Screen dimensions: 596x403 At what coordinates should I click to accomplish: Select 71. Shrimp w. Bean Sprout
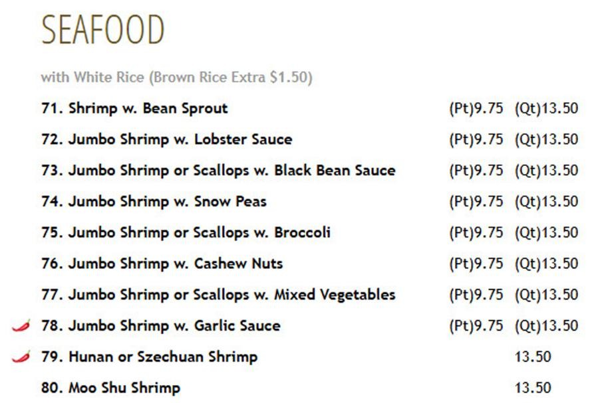pyautogui.click(x=134, y=108)
